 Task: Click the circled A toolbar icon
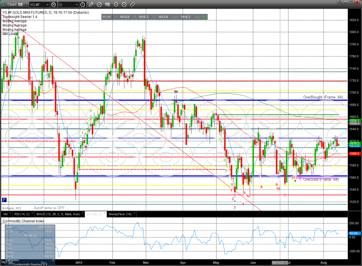click(124, 5)
